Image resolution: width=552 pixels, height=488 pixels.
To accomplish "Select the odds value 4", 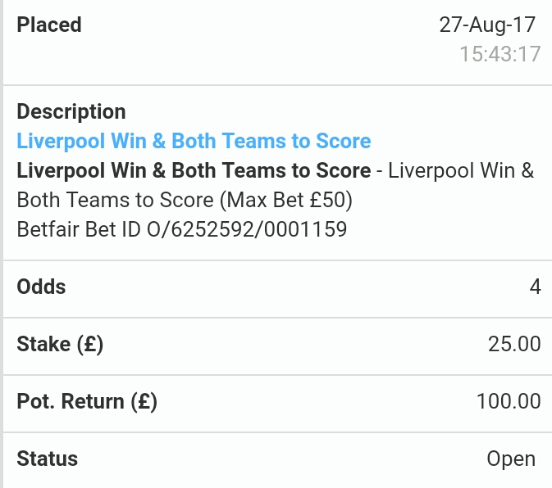I will point(535,287).
